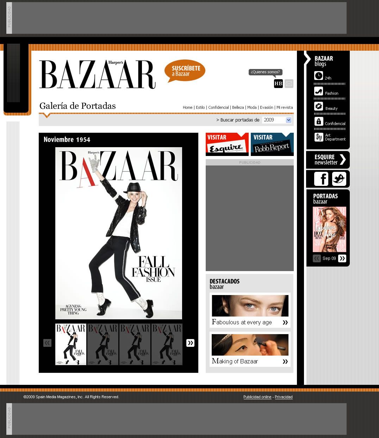This screenshot has width=379, height=438.
Task: Click the Faboulous at every age text
Action: pos(242,322)
